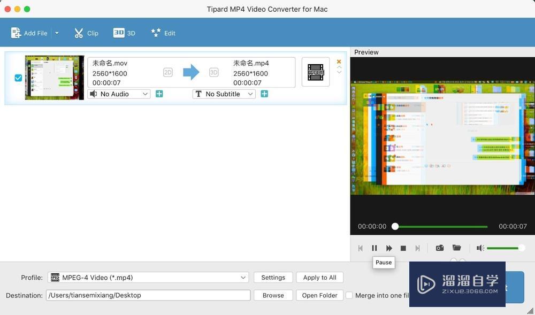
Task: Open the 3D settings tool
Action: [124, 33]
